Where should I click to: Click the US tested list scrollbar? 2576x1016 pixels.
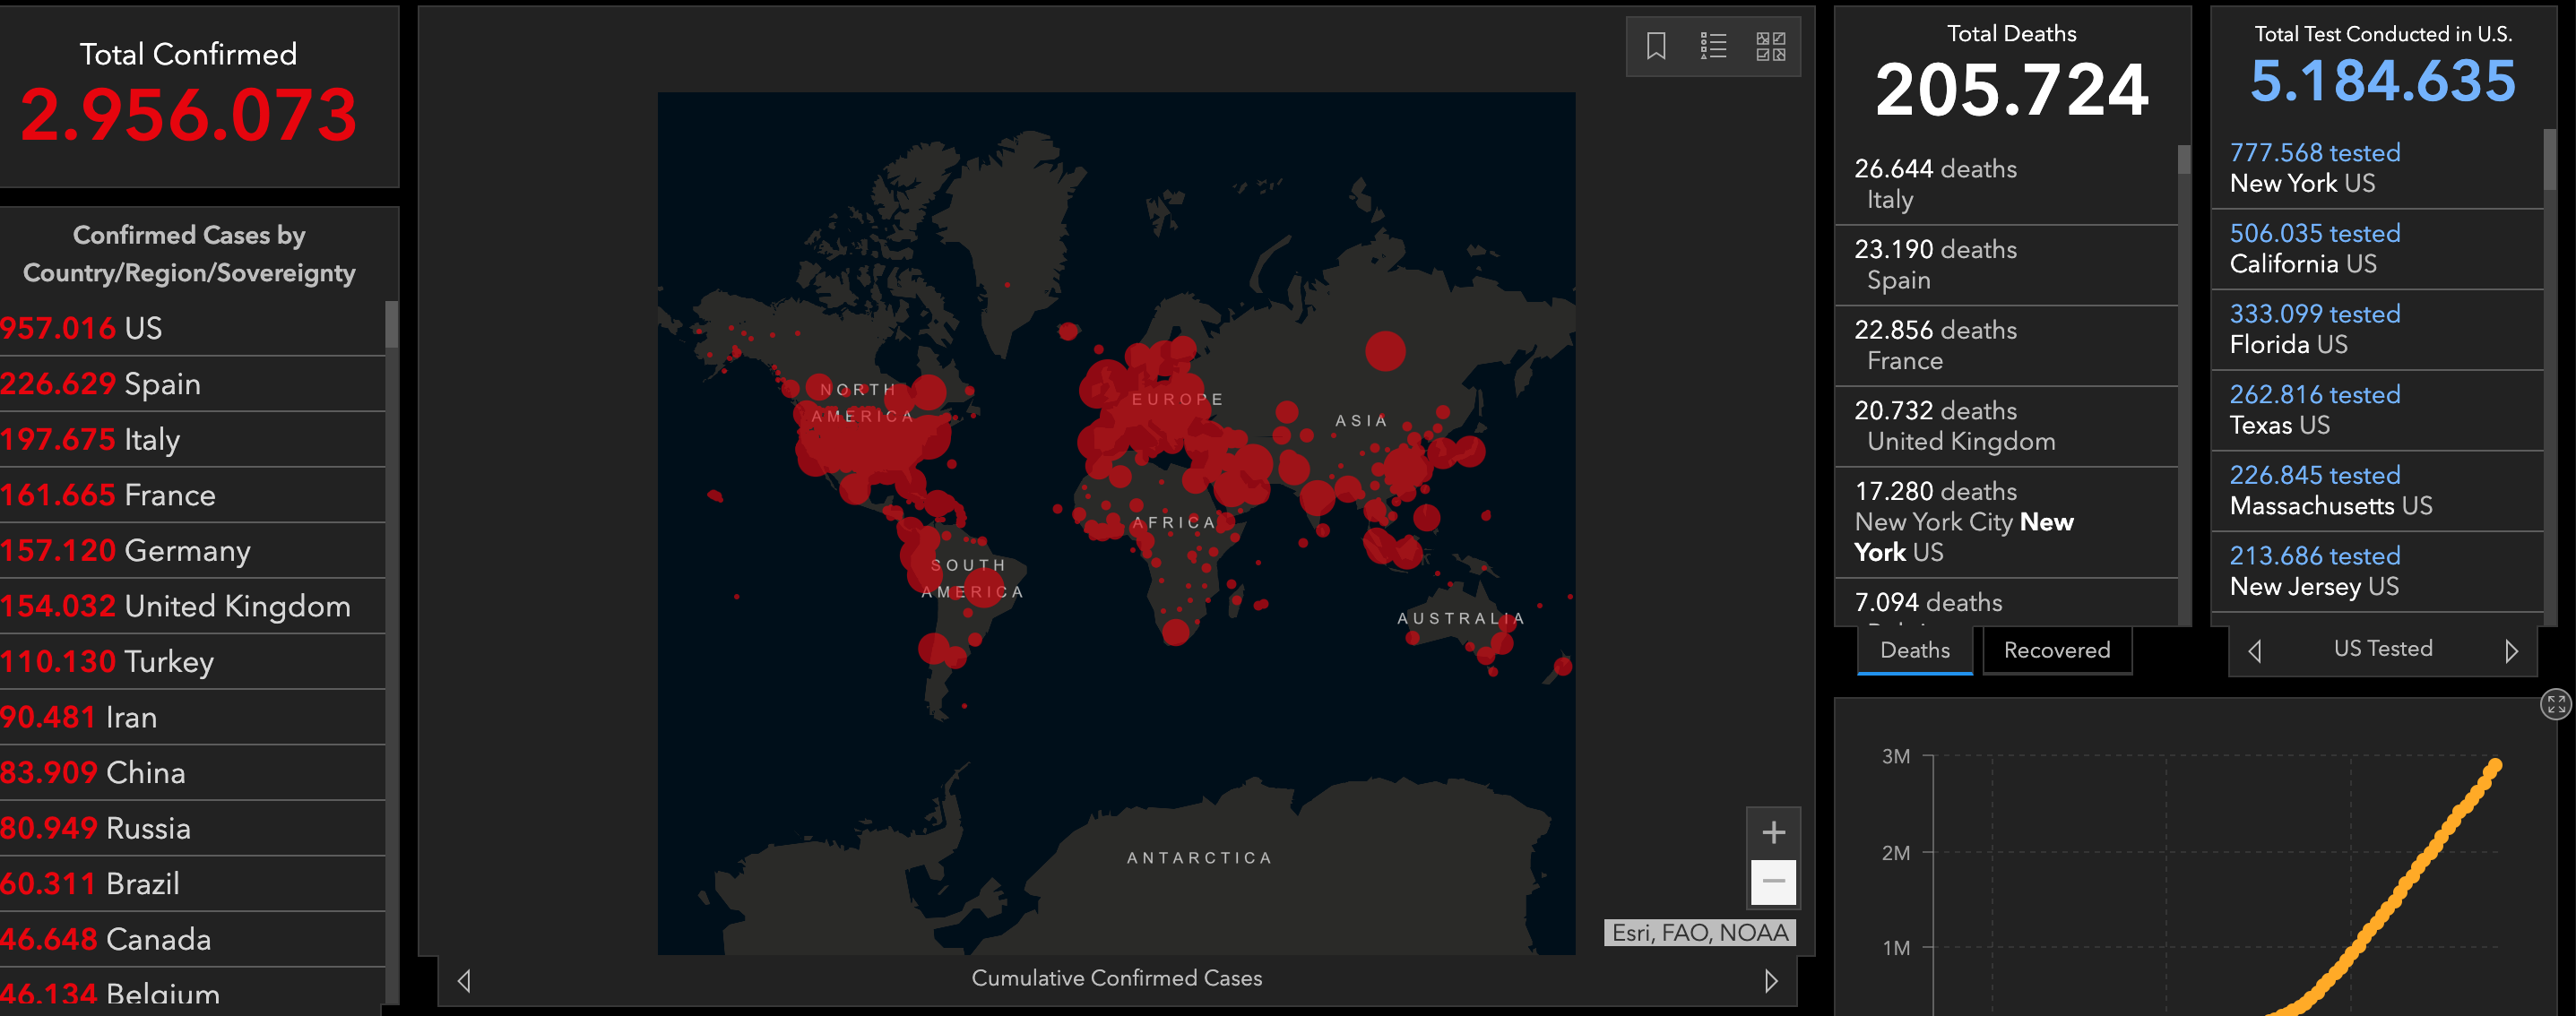(x=2549, y=160)
